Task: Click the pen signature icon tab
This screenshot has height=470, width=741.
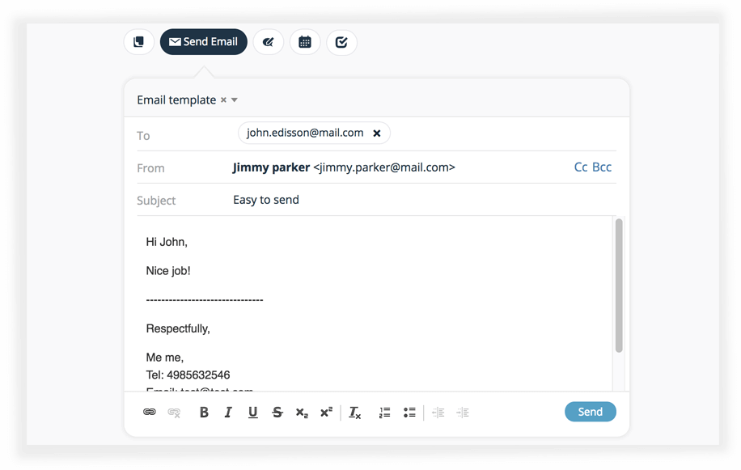Action: click(x=269, y=42)
